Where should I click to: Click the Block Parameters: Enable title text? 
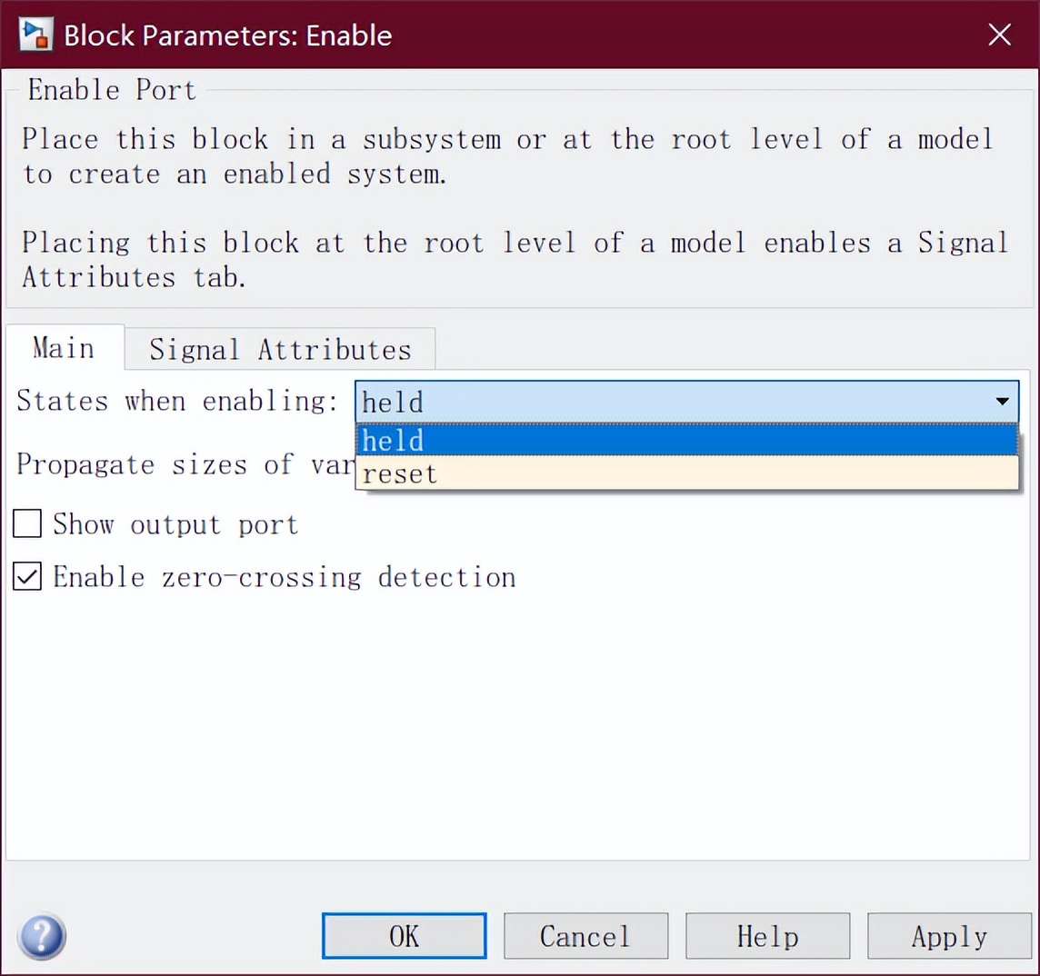pos(228,35)
